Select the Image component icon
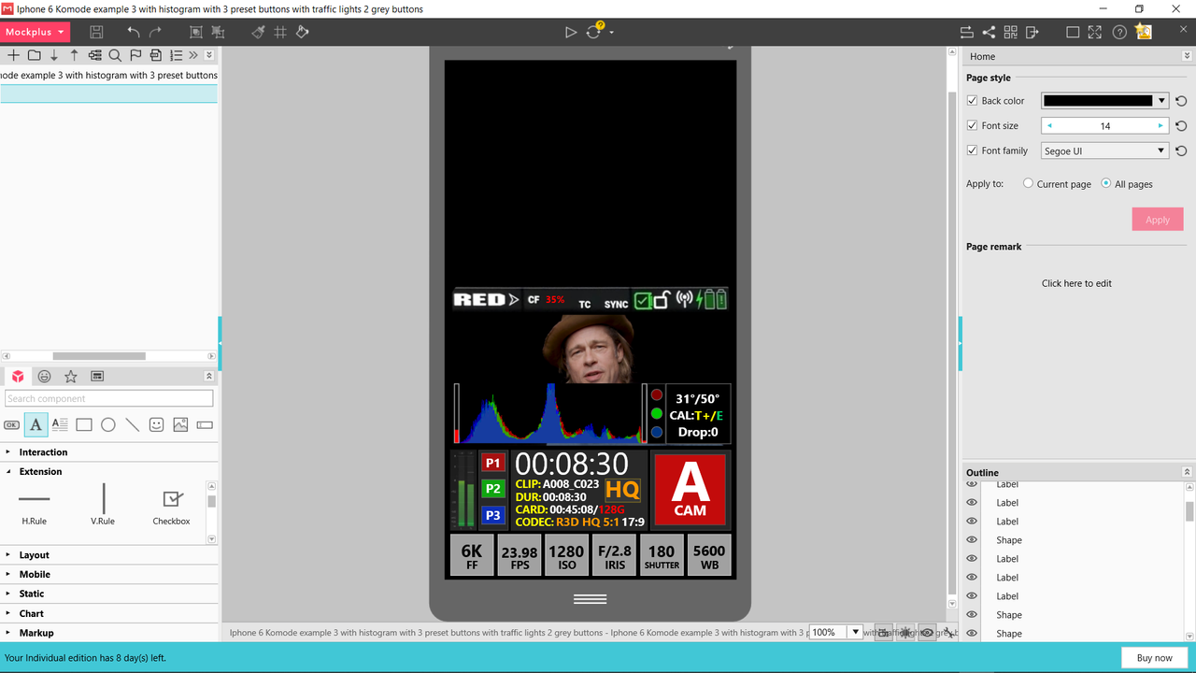This screenshot has width=1196, height=673. pyautogui.click(x=180, y=424)
